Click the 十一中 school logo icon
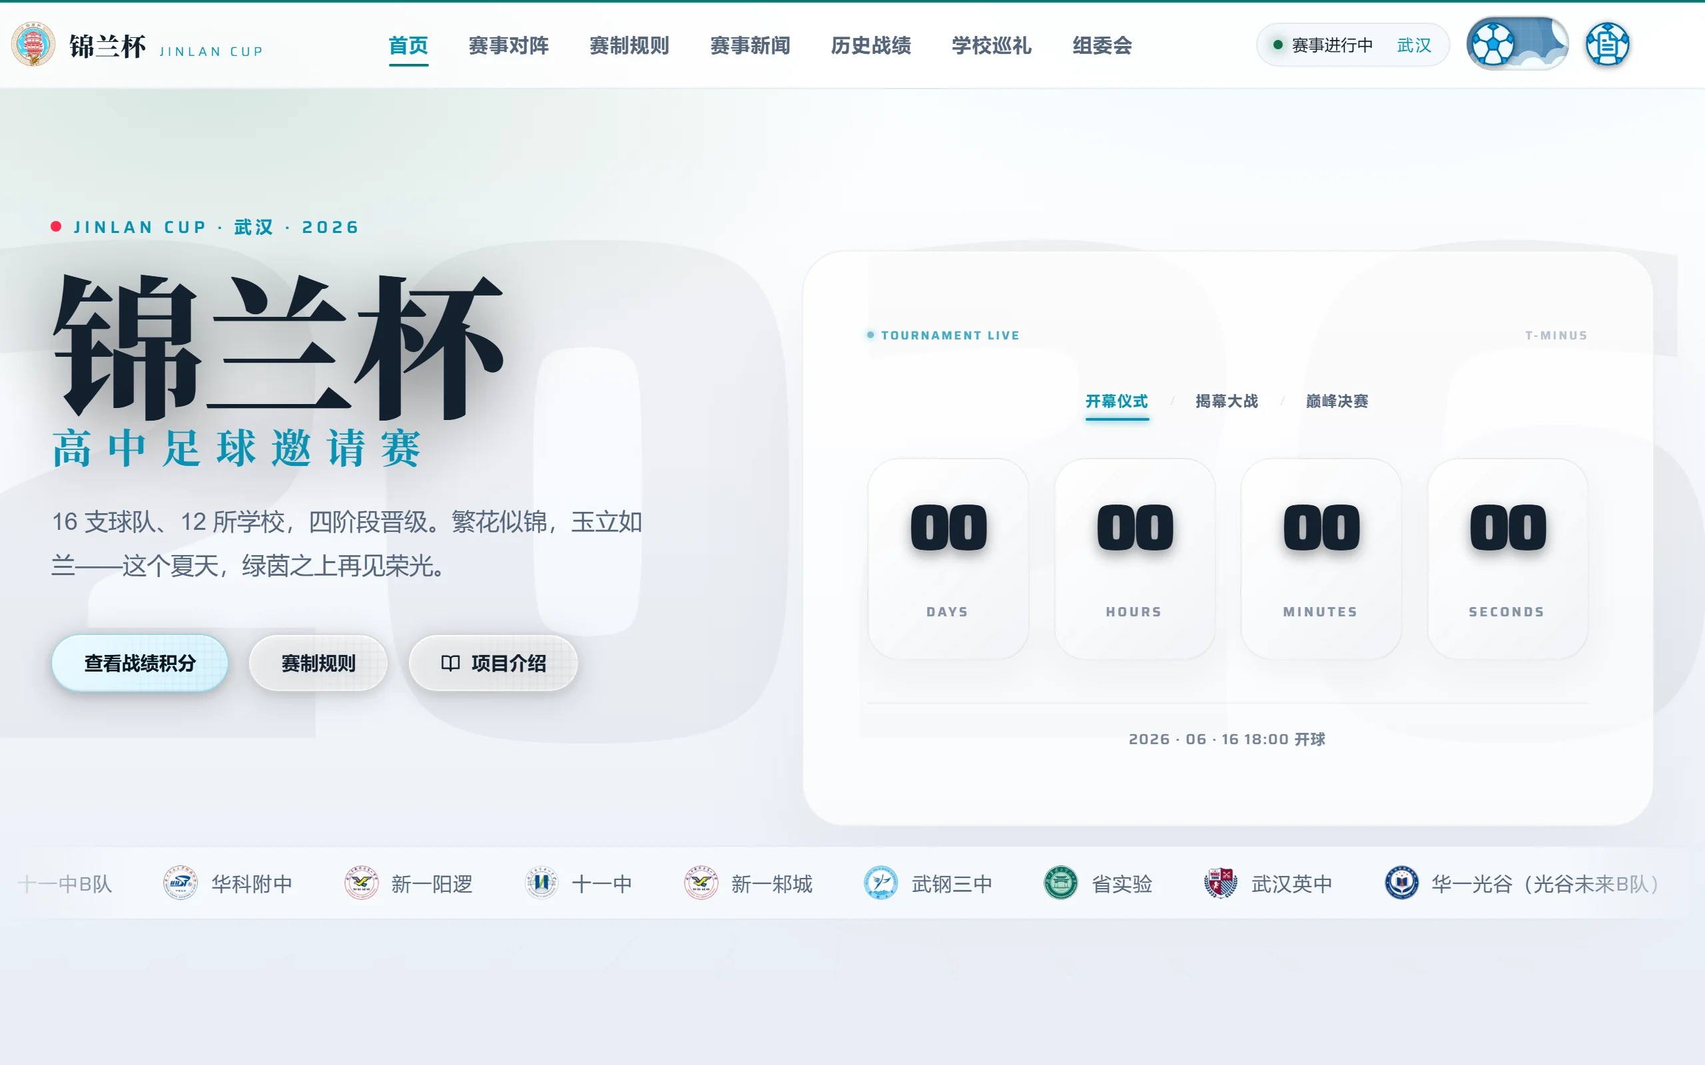Image resolution: width=1705 pixels, height=1065 pixels. tap(541, 883)
